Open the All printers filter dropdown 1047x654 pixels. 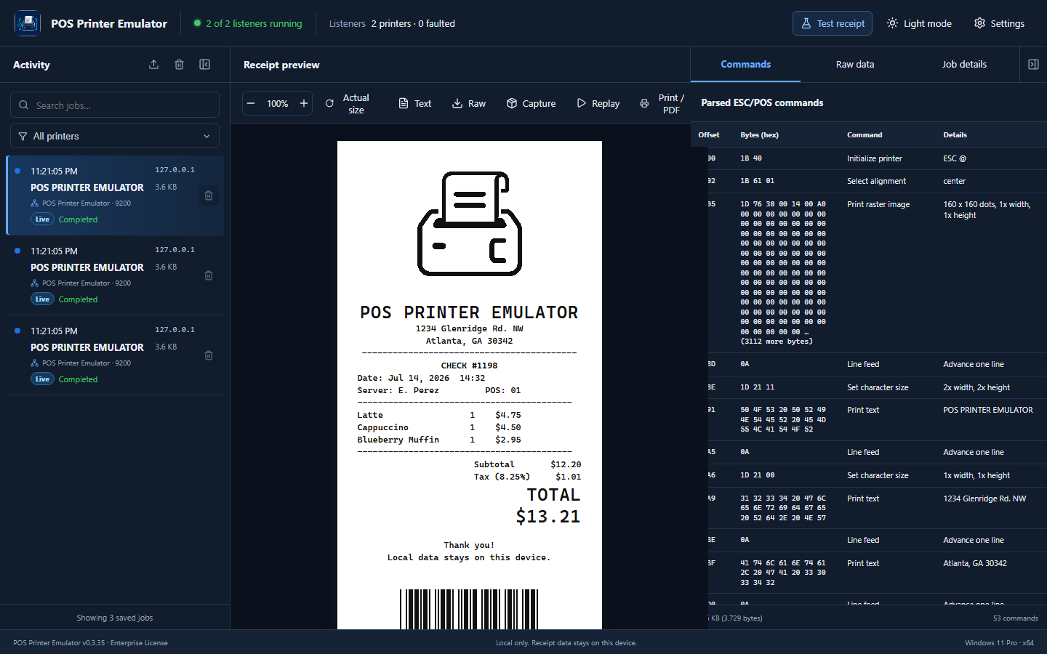(115, 136)
